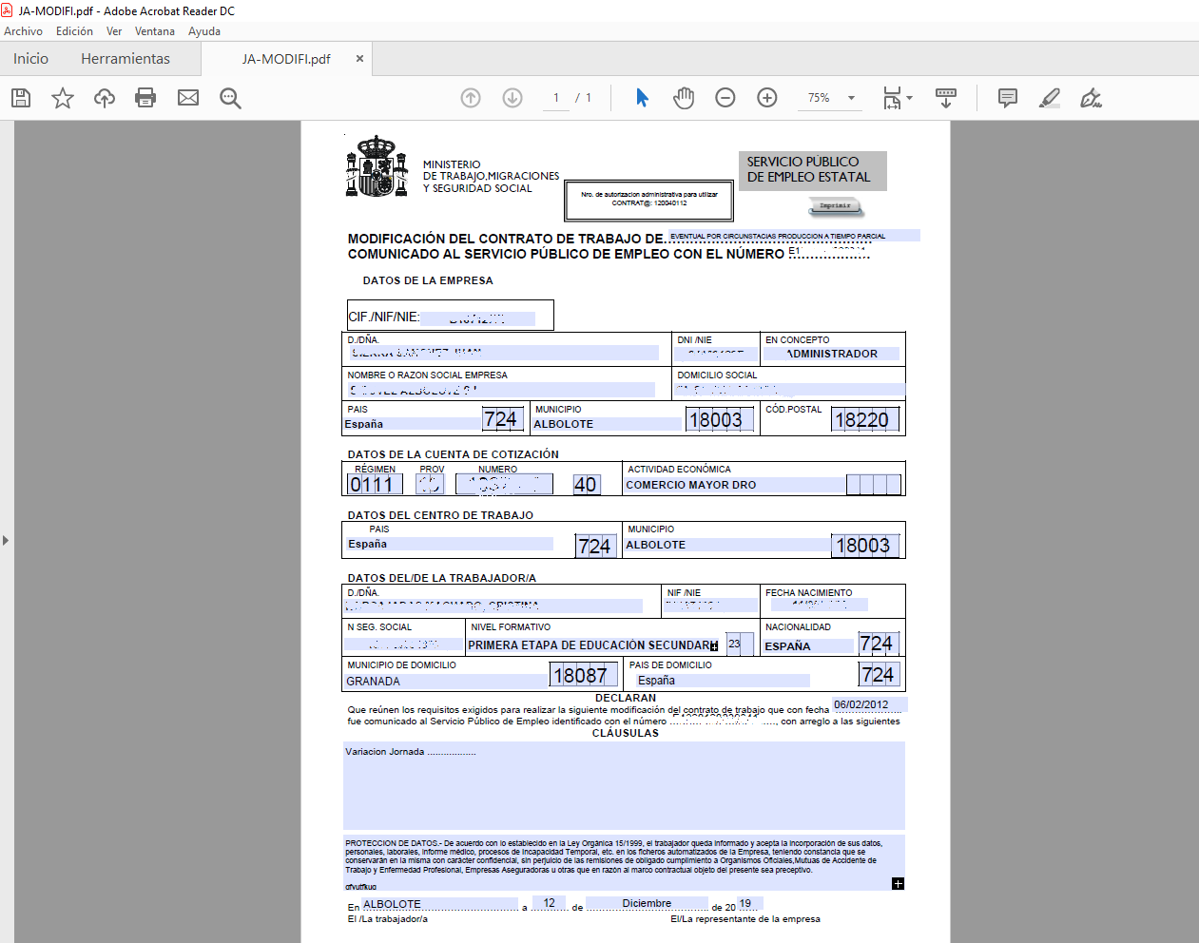Click the RÉGIMEN field 0111
1199x943 pixels.
point(374,485)
